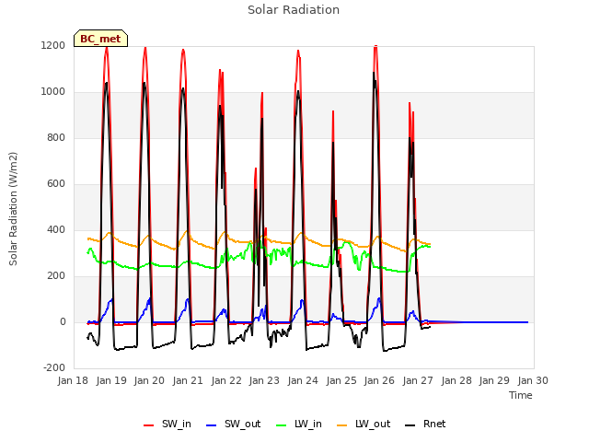Click the 0 y-axis label
The width and height of the screenshot is (589, 442).
[x=63, y=321]
